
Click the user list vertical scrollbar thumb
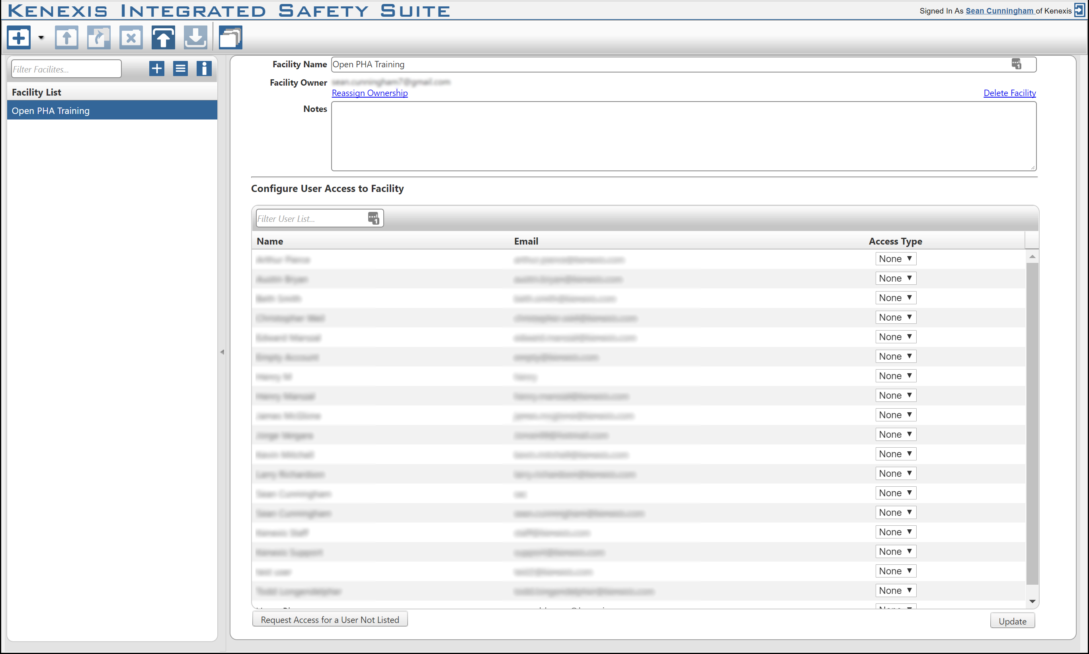click(1032, 424)
